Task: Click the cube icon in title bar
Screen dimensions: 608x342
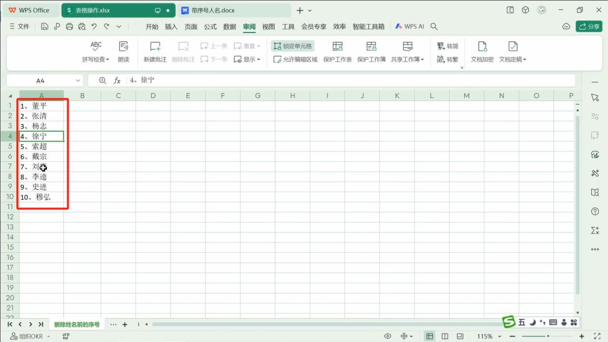Action: tap(525, 10)
